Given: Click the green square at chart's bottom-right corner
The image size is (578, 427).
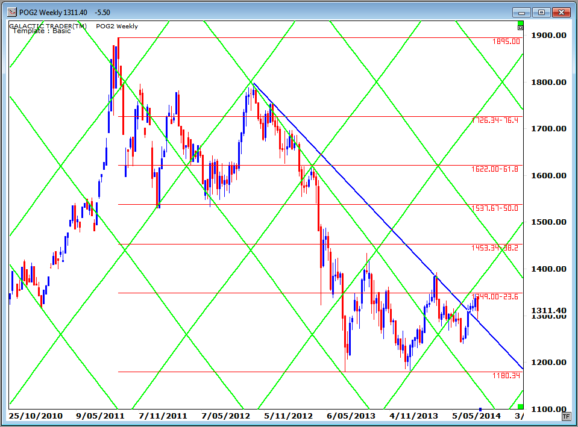Looking at the screenshot, I should (520, 407).
